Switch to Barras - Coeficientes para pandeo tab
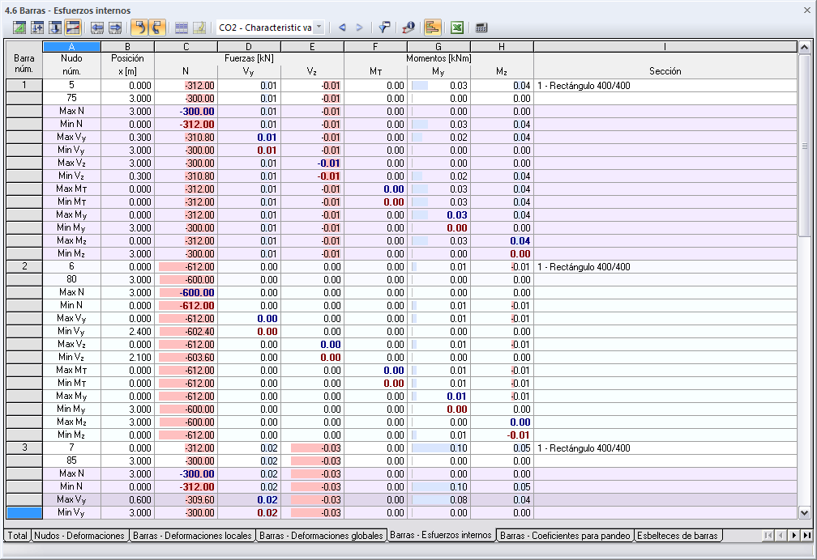This screenshot has height=560, width=817. pyautogui.click(x=565, y=535)
